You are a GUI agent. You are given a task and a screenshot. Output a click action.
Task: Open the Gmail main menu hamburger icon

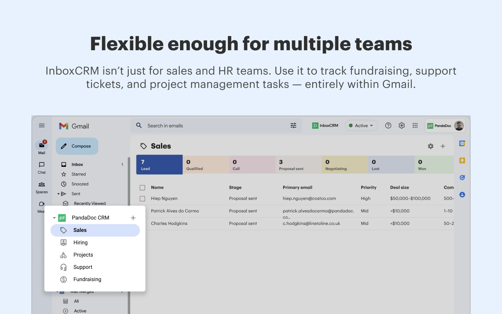(x=42, y=126)
